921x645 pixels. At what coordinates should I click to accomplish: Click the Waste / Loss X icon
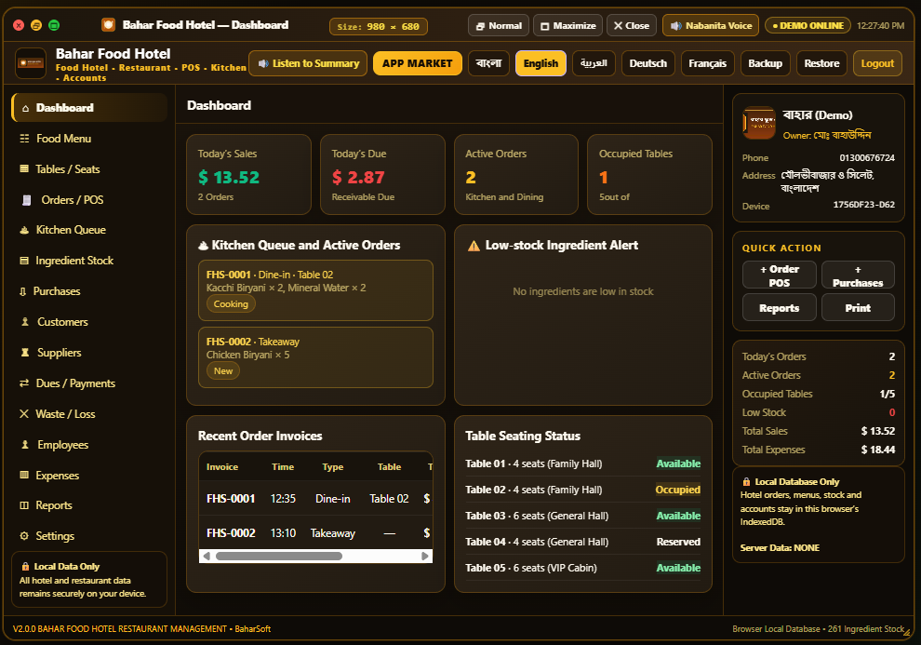24,414
